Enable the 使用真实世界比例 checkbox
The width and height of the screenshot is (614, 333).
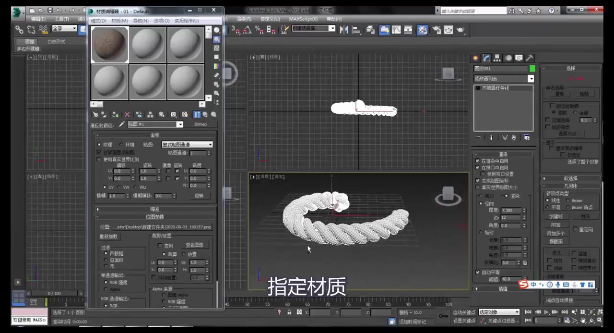tap(98, 159)
